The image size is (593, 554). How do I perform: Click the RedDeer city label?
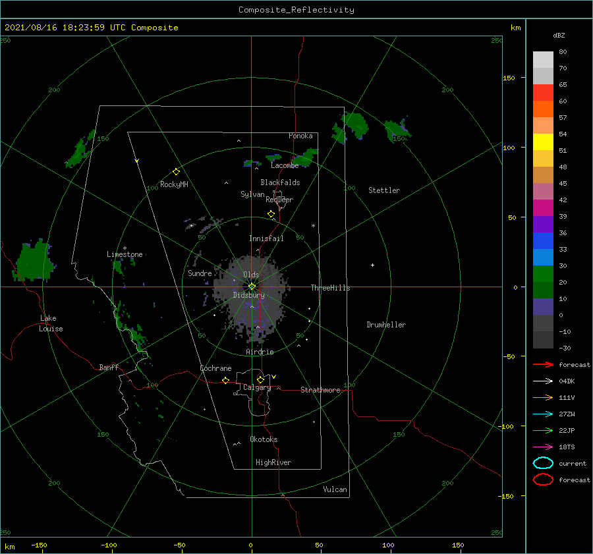(x=279, y=200)
